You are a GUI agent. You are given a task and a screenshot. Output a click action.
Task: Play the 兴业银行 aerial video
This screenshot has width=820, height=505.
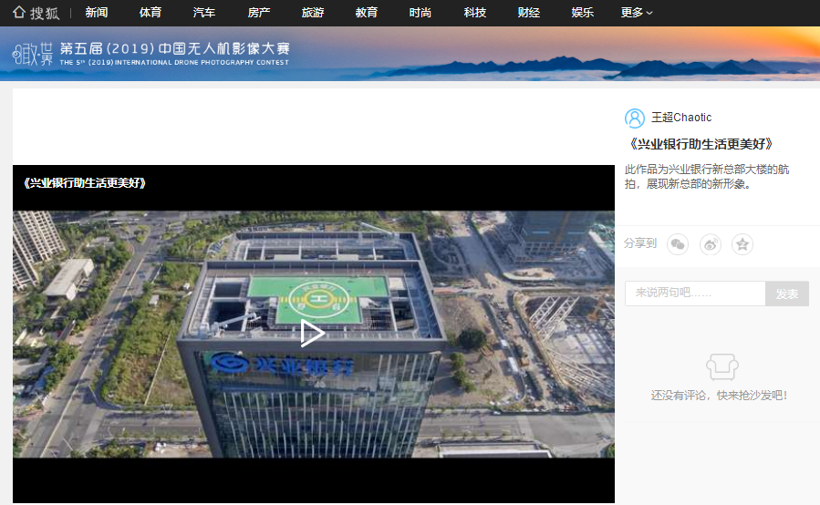[312, 333]
